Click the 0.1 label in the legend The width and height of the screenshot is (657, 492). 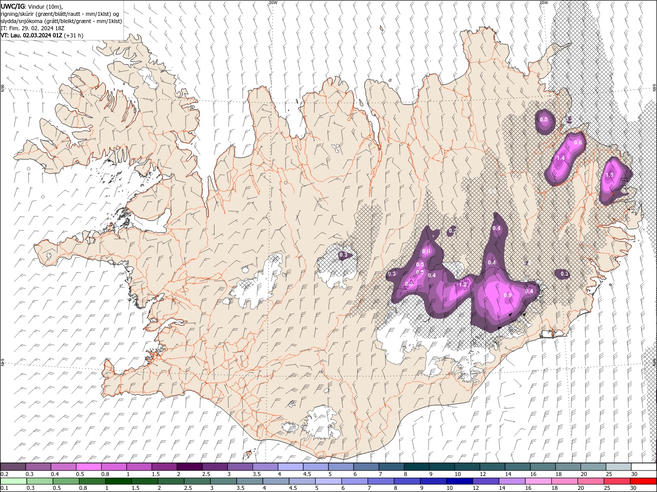click(4, 488)
